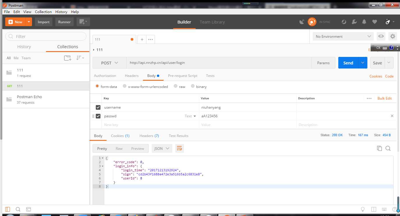Image resolution: width=400 pixels, height=216 pixels.
Task: Select form-data body type
Action: click(97, 86)
